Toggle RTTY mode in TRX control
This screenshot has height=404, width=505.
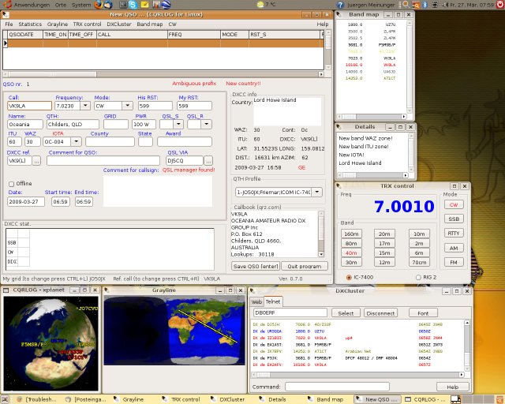454,234
